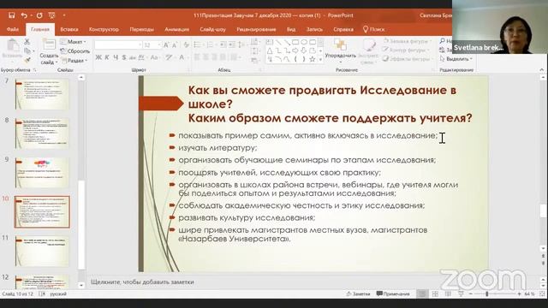Select slide 11 thumbnail
This screenshot has height=308, width=548.
click(x=42, y=251)
